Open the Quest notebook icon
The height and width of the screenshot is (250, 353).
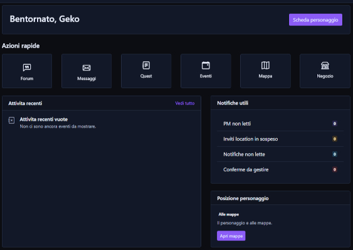(146, 65)
